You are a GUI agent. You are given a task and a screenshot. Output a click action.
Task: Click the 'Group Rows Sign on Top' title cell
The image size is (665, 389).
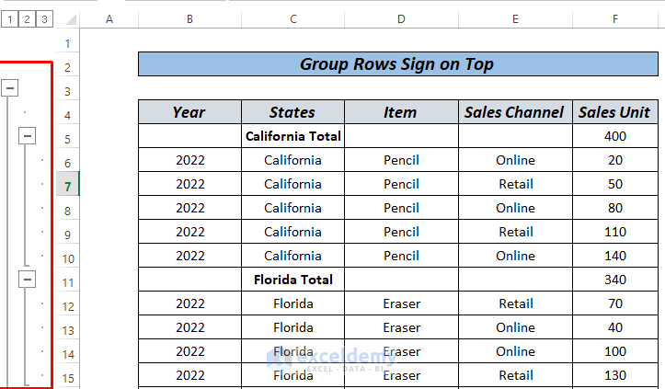tap(396, 64)
